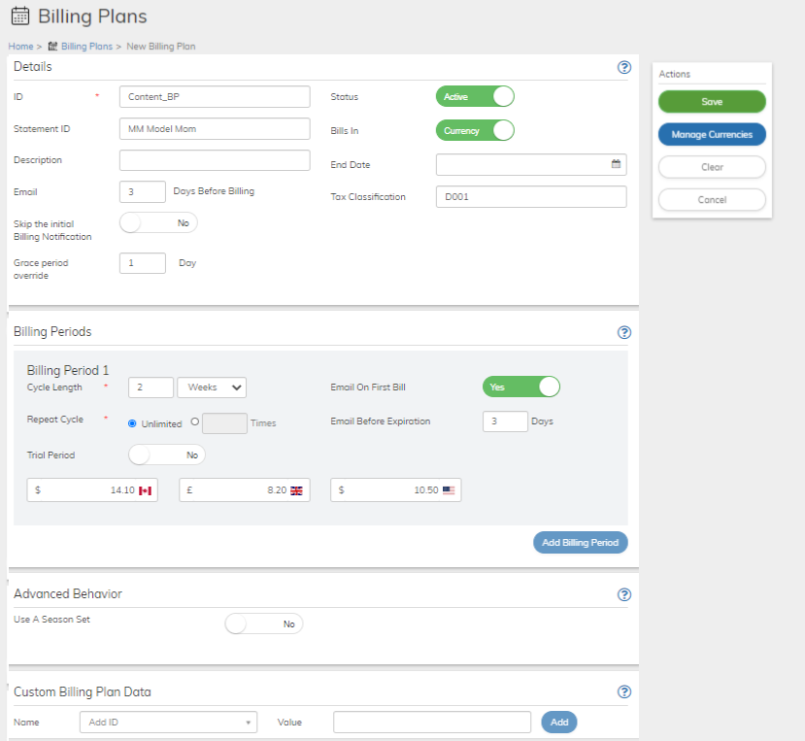Image resolution: width=805 pixels, height=741 pixels.
Task: Toggle the Trial Period switch
Action: (167, 455)
